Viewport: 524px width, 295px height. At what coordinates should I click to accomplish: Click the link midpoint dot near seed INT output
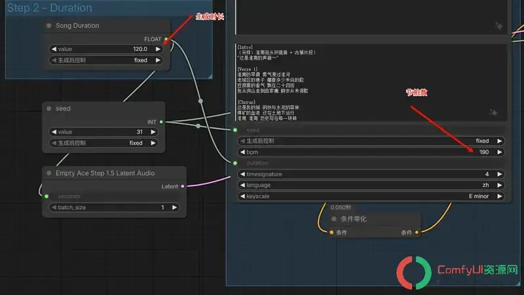198,126
